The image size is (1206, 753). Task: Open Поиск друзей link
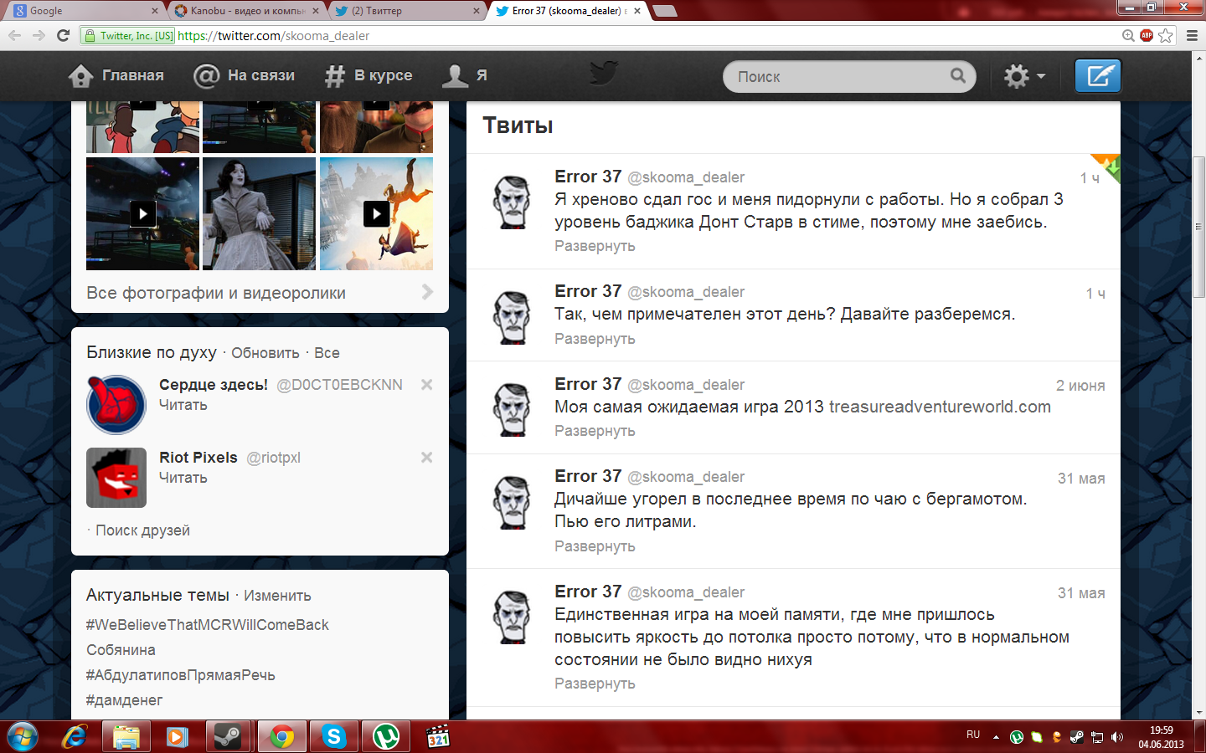click(x=142, y=530)
